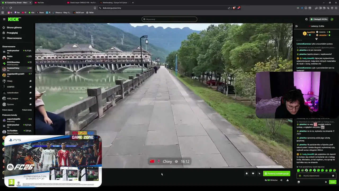Bookmark page via address bar icon
This screenshot has height=191, width=339.
coord(95,8)
